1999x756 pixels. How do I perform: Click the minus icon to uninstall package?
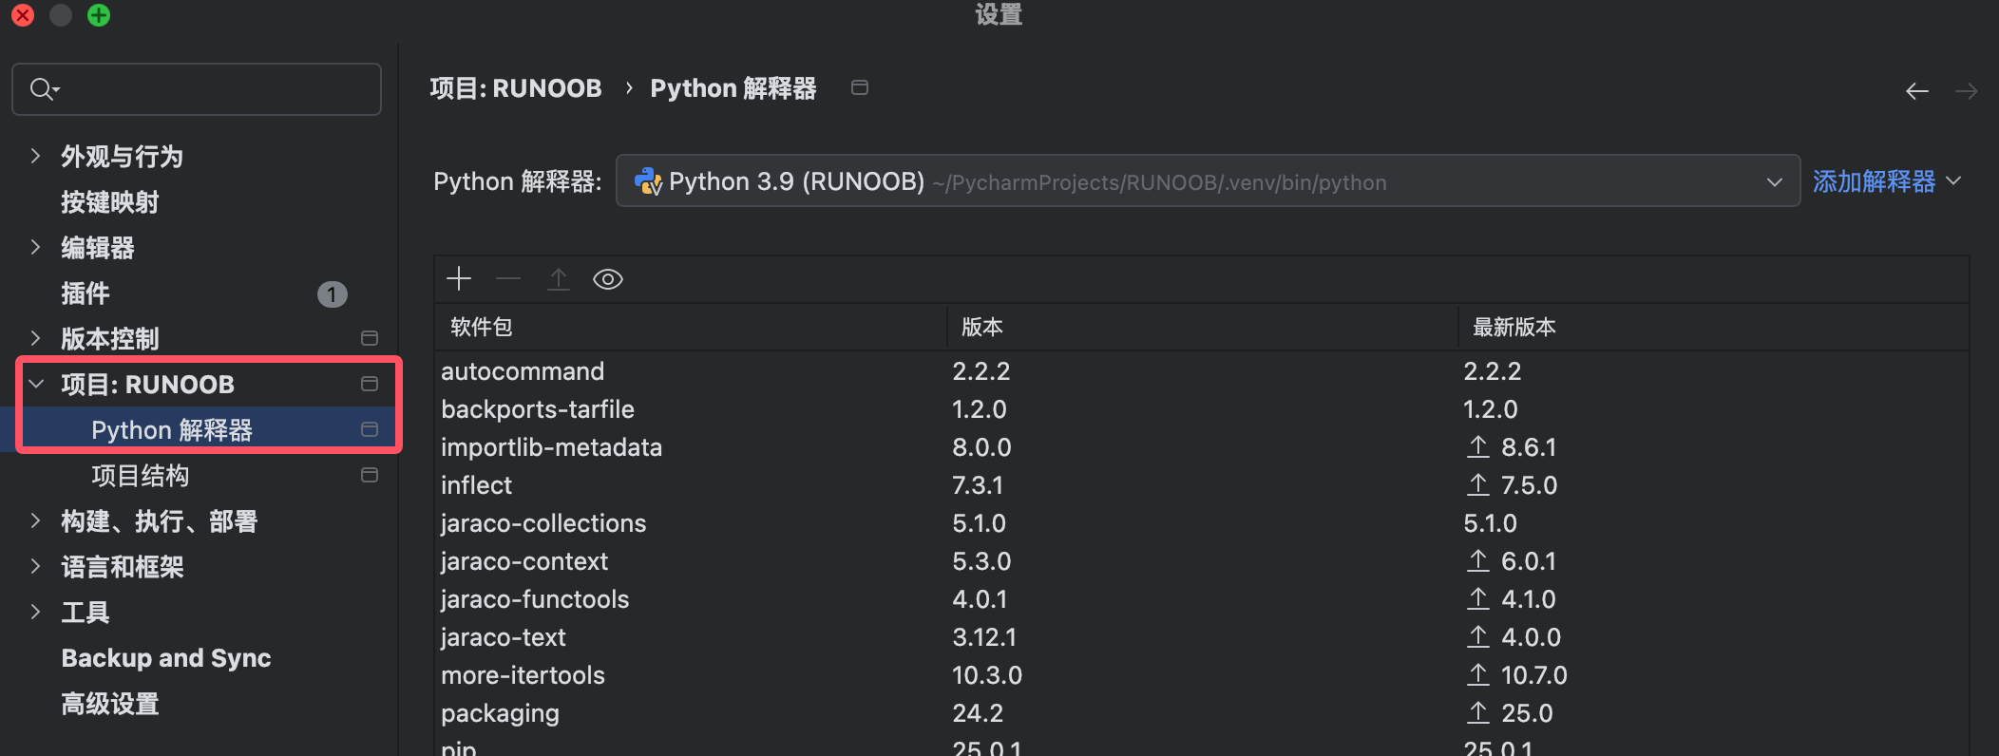coord(508,279)
